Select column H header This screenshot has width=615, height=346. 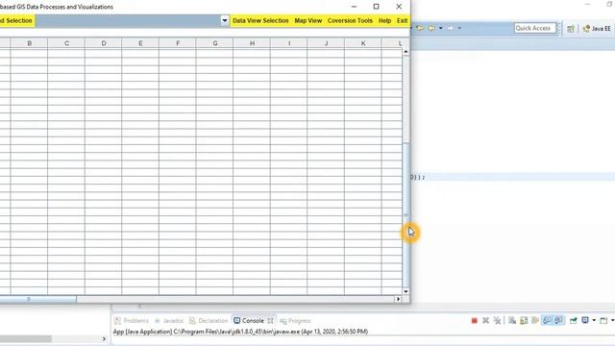[x=252, y=43]
